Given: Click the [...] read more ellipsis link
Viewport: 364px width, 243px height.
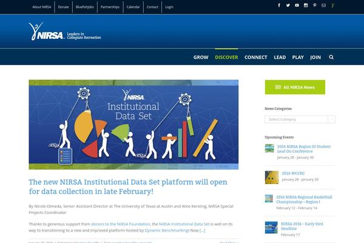Looking at the screenshot, I should point(202,230).
